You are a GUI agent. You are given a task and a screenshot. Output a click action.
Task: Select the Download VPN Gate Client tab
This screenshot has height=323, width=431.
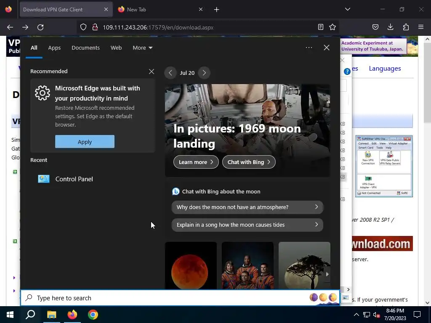pos(66,9)
